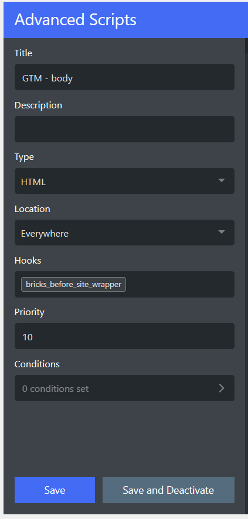This screenshot has width=248, height=519.
Task: Click the Location dropdown arrow icon
Action: (222, 232)
